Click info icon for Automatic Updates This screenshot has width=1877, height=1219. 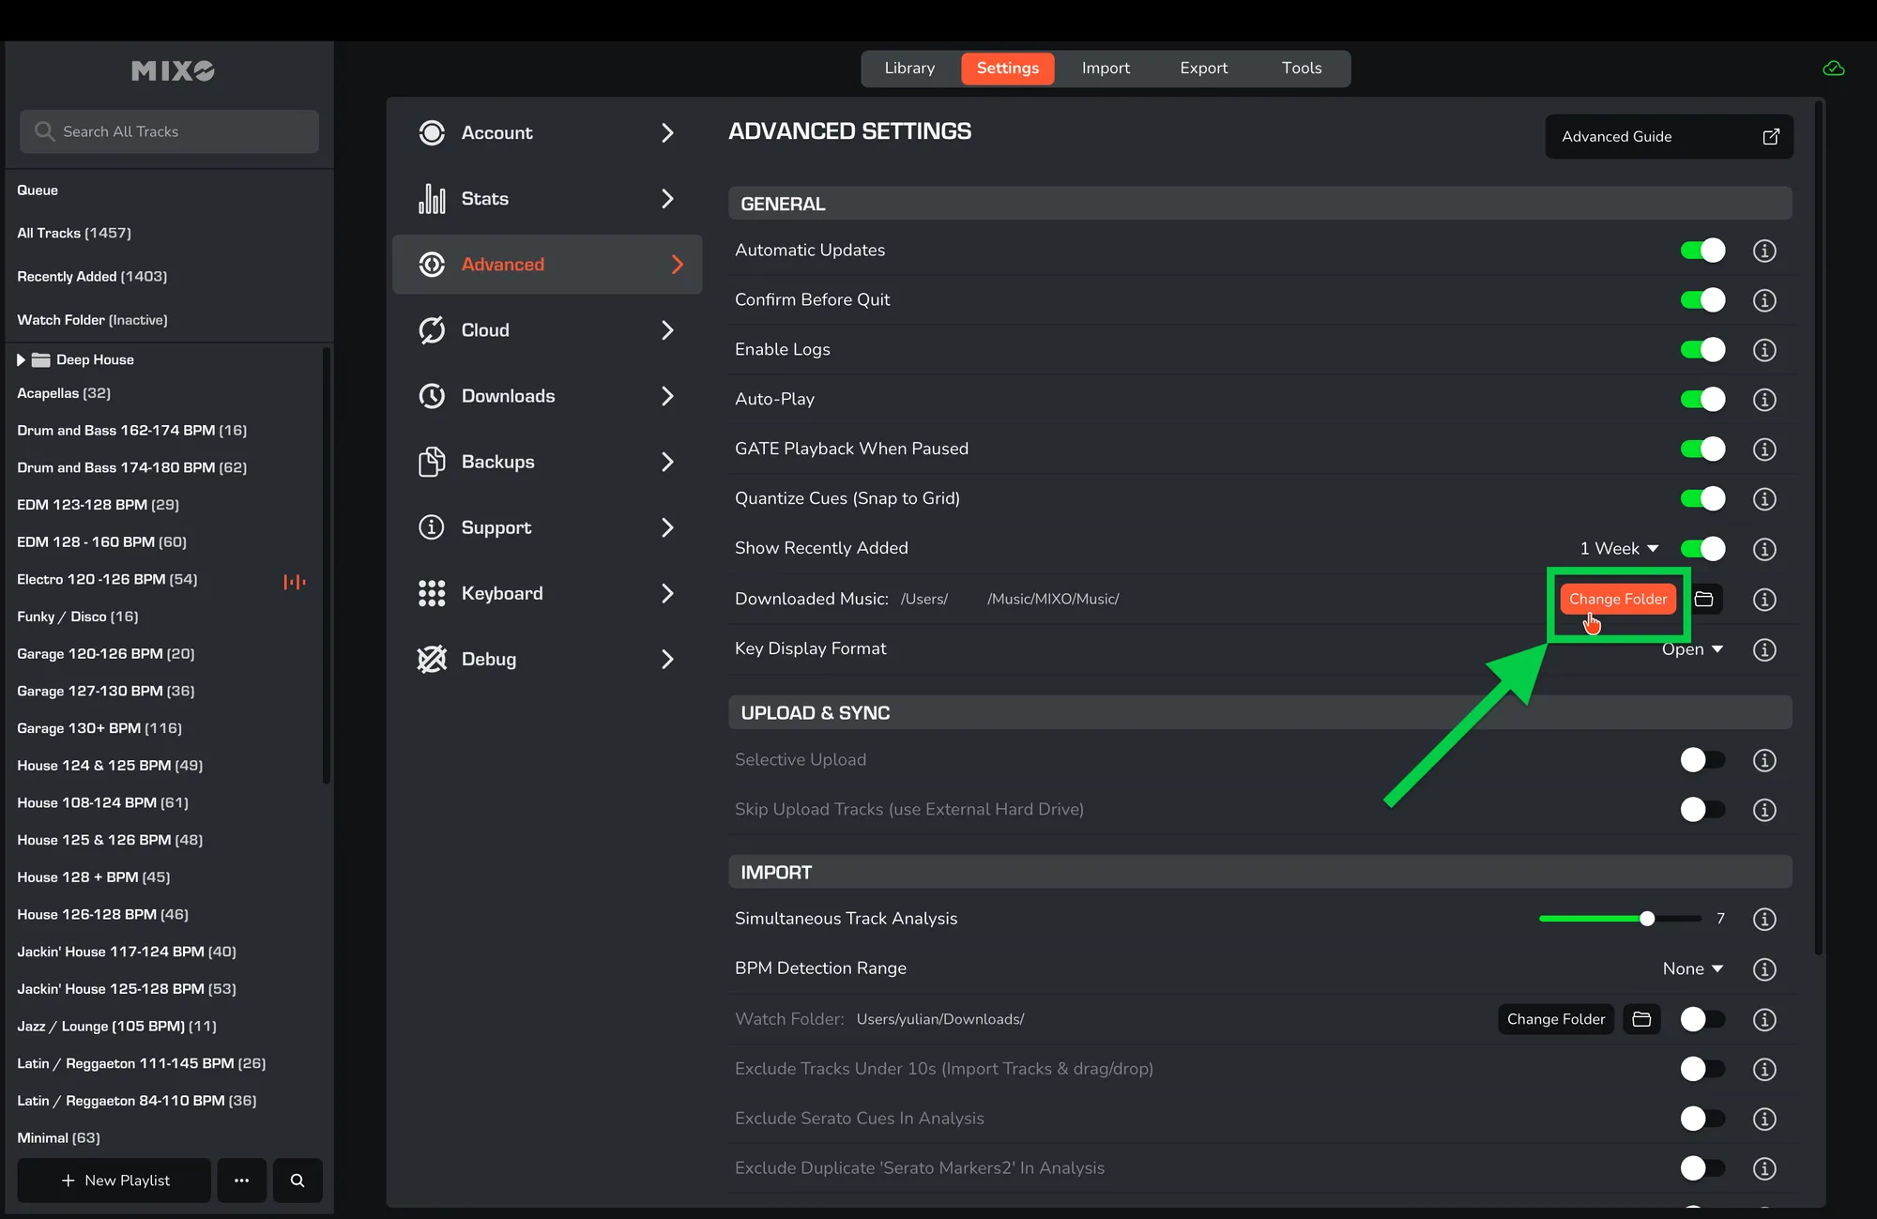(1764, 251)
